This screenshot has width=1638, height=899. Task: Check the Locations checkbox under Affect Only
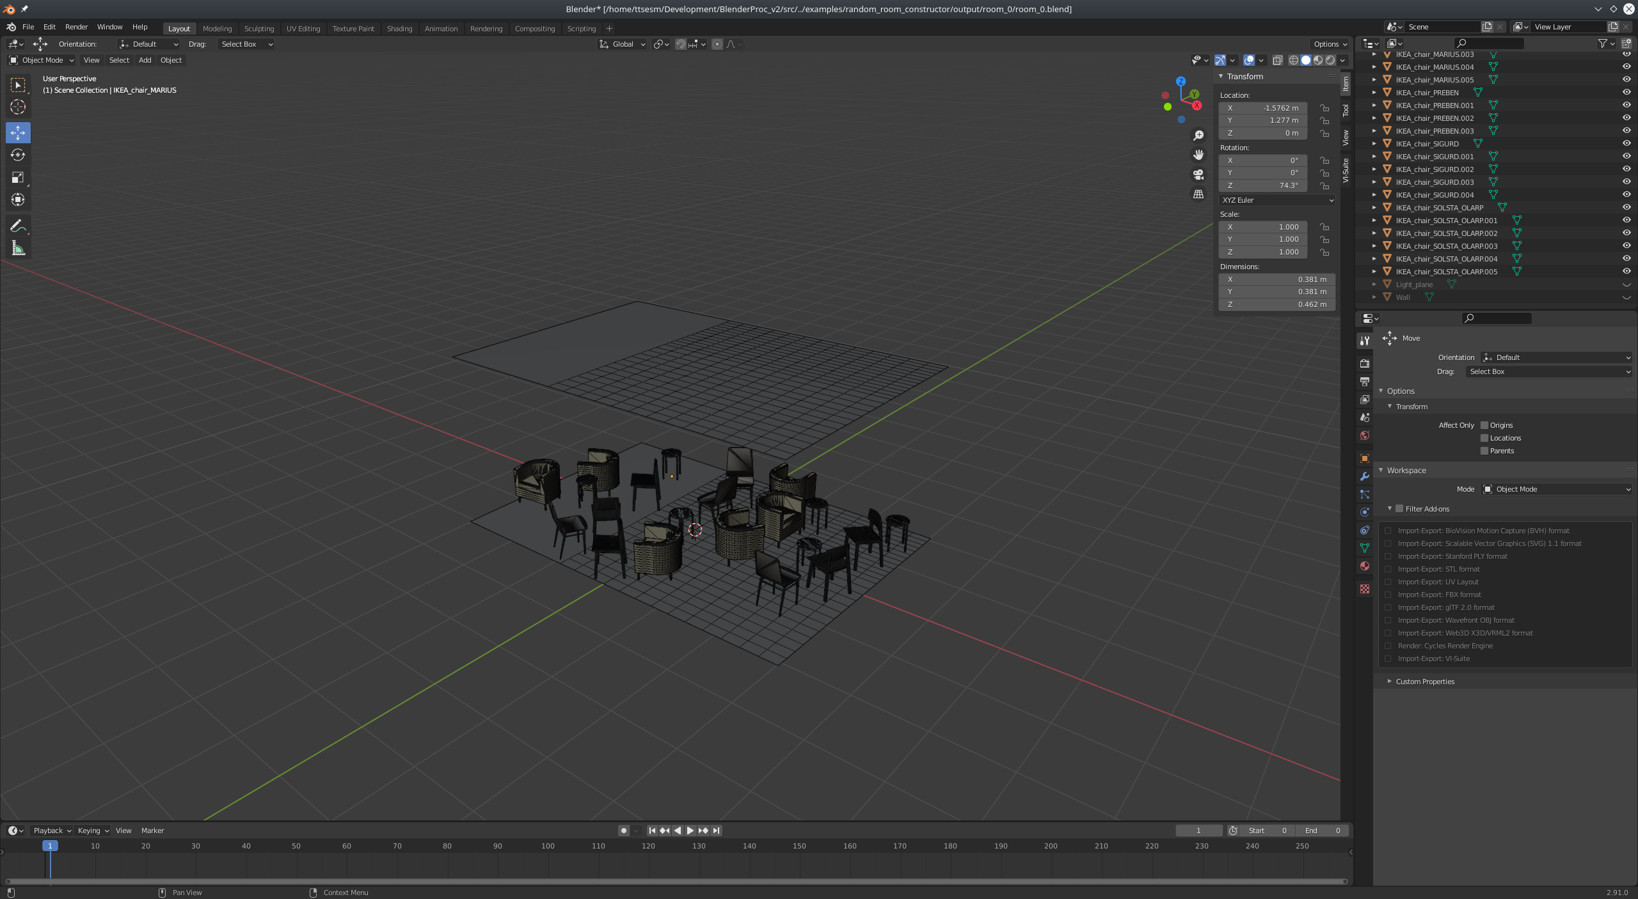(1484, 438)
